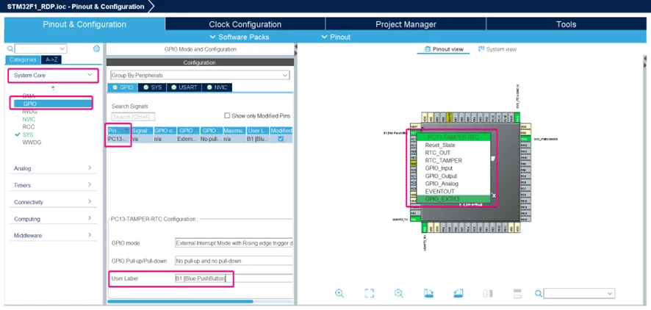The image size is (651, 310).
Task: Select the Pinout & Configuration tab
Action: click(84, 24)
